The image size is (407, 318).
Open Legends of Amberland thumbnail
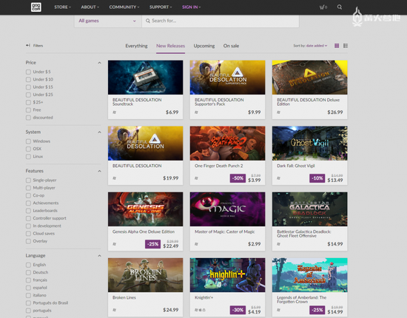pyautogui.click(x=309, y=275)
